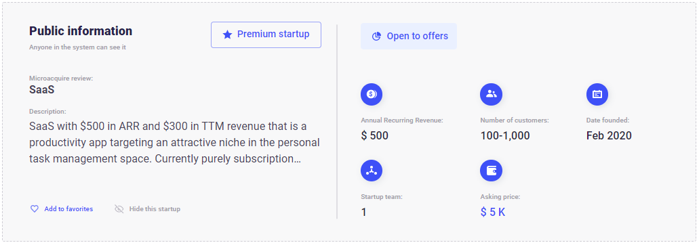This screenshot has width=699, height=245.
Task: Click the Open to offers pie chart icon
Action: pyautogui.click(x=377, y=37)
